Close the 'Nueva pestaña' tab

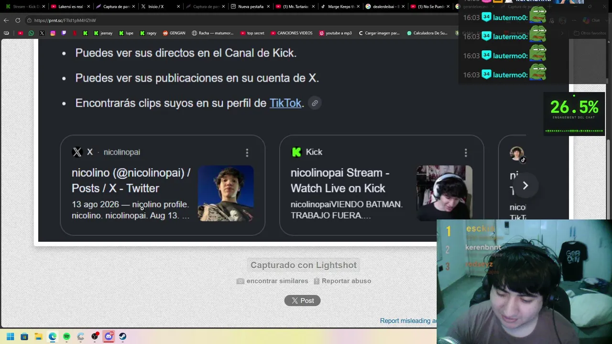click(x=268, y=7)
